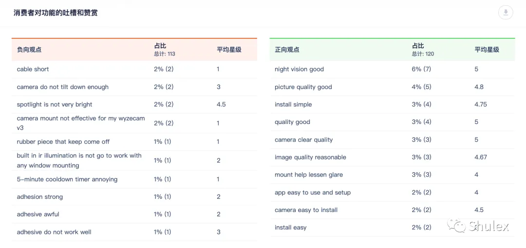Select 'night vision good' row text
This screenshot has height=248, width=526.
coord(299,70)
